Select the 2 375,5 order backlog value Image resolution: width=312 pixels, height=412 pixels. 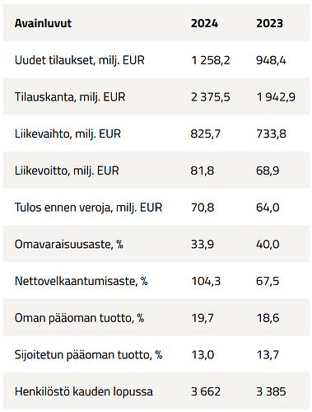click(211, 97)
